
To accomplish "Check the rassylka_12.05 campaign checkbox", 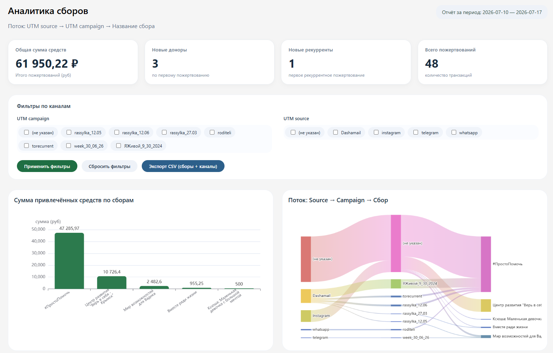I will (69, 132).
